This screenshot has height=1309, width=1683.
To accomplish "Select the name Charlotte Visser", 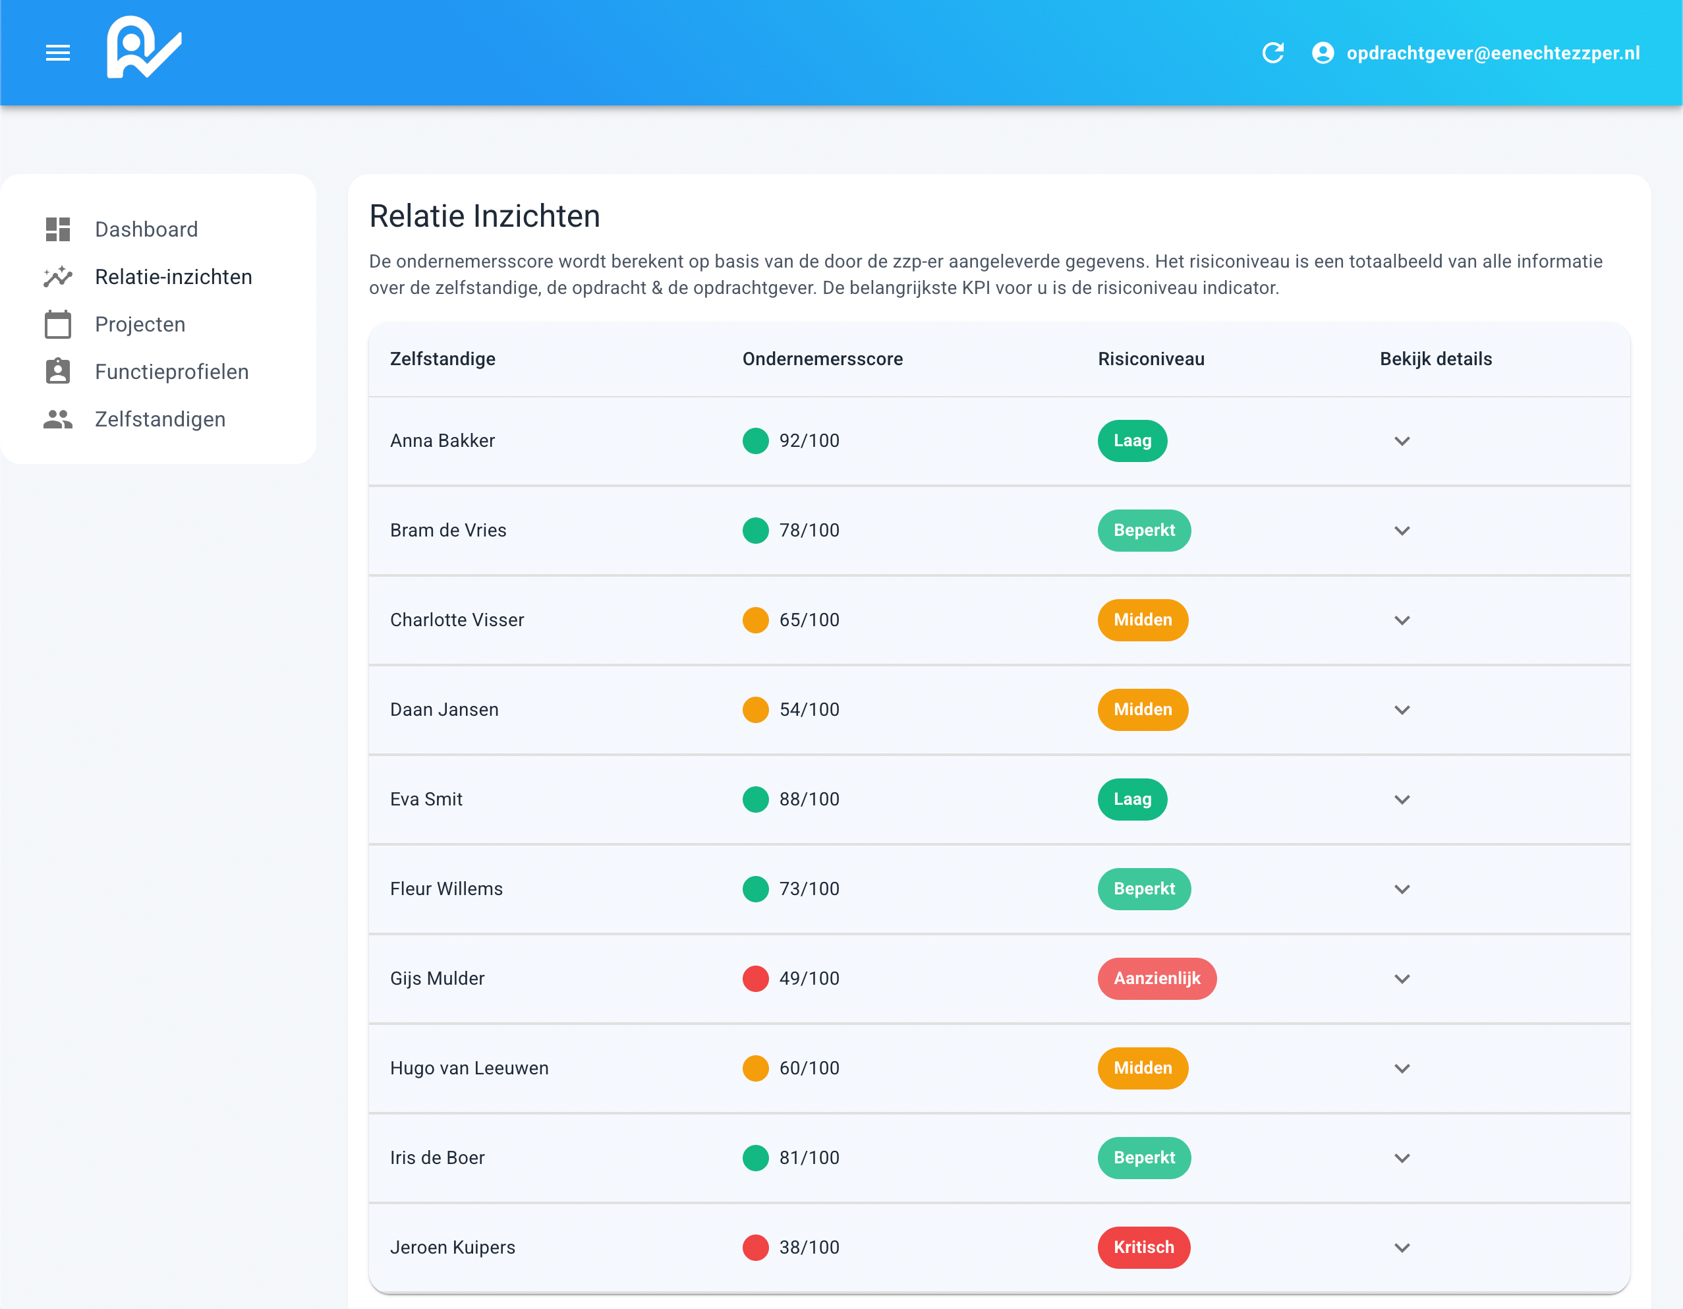I will tap(457, 620).
